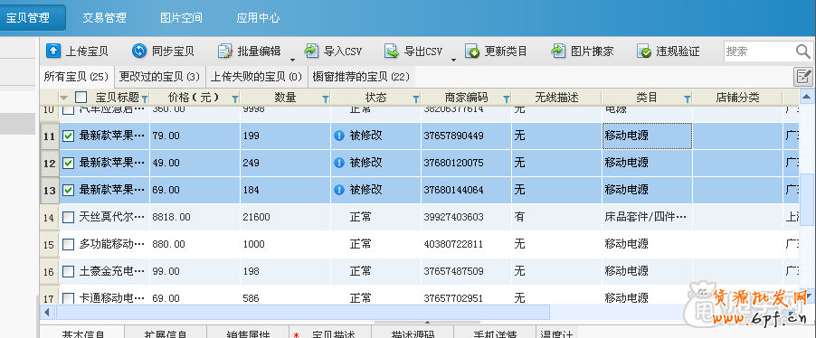The width and height of the screenshot is (816, 338).
Task: Click the 上传宝贝 upload icon
Action: [x=53, y=51]
